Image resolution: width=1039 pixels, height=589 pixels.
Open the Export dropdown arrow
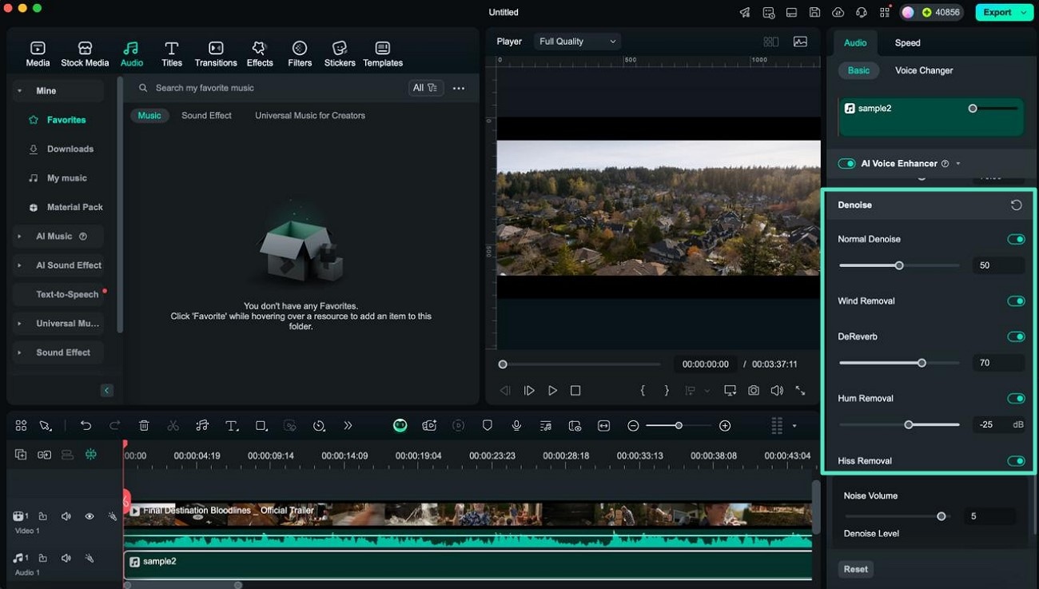coord(1024,12)
